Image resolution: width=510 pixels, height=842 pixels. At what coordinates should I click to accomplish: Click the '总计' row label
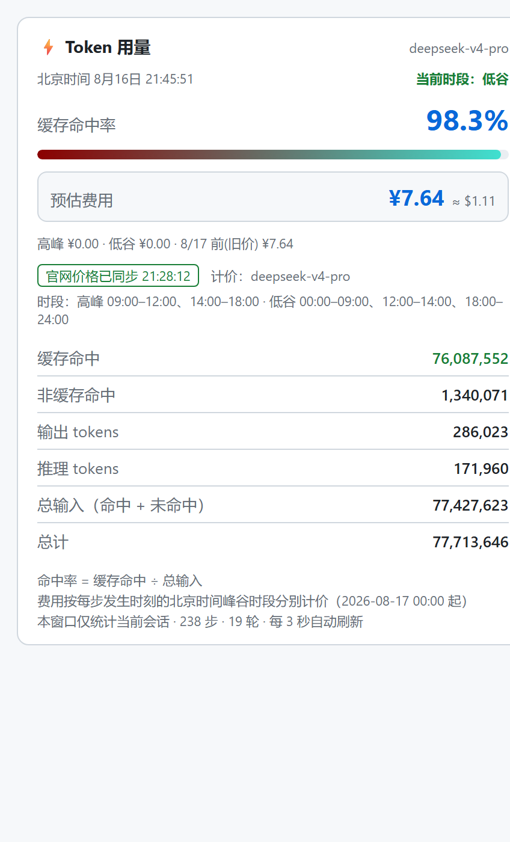(53, 542)
